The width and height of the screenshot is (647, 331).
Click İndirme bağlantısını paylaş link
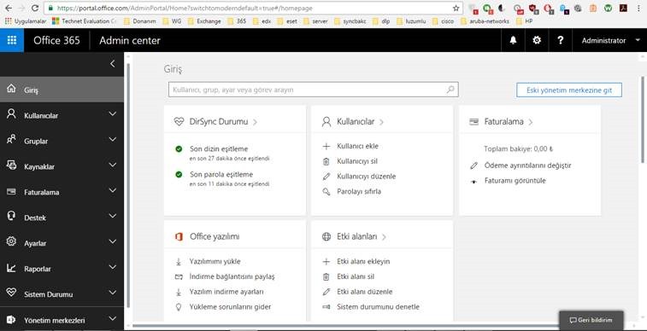coord(232,276)
